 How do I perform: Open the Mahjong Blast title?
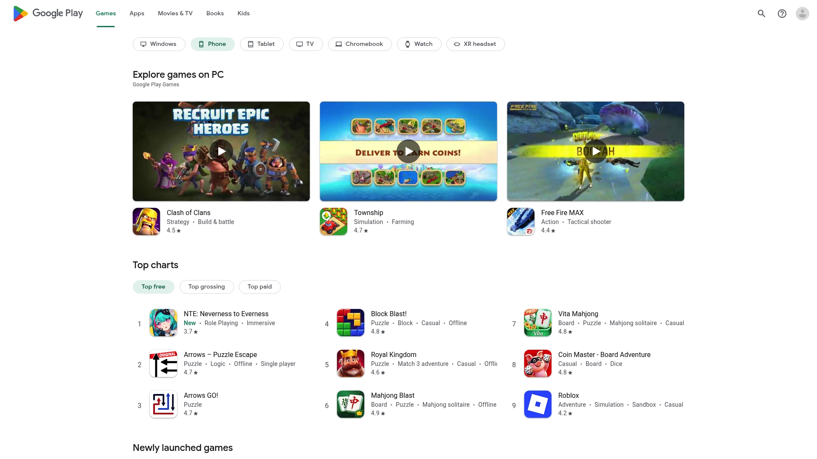[x=393, y=396]
